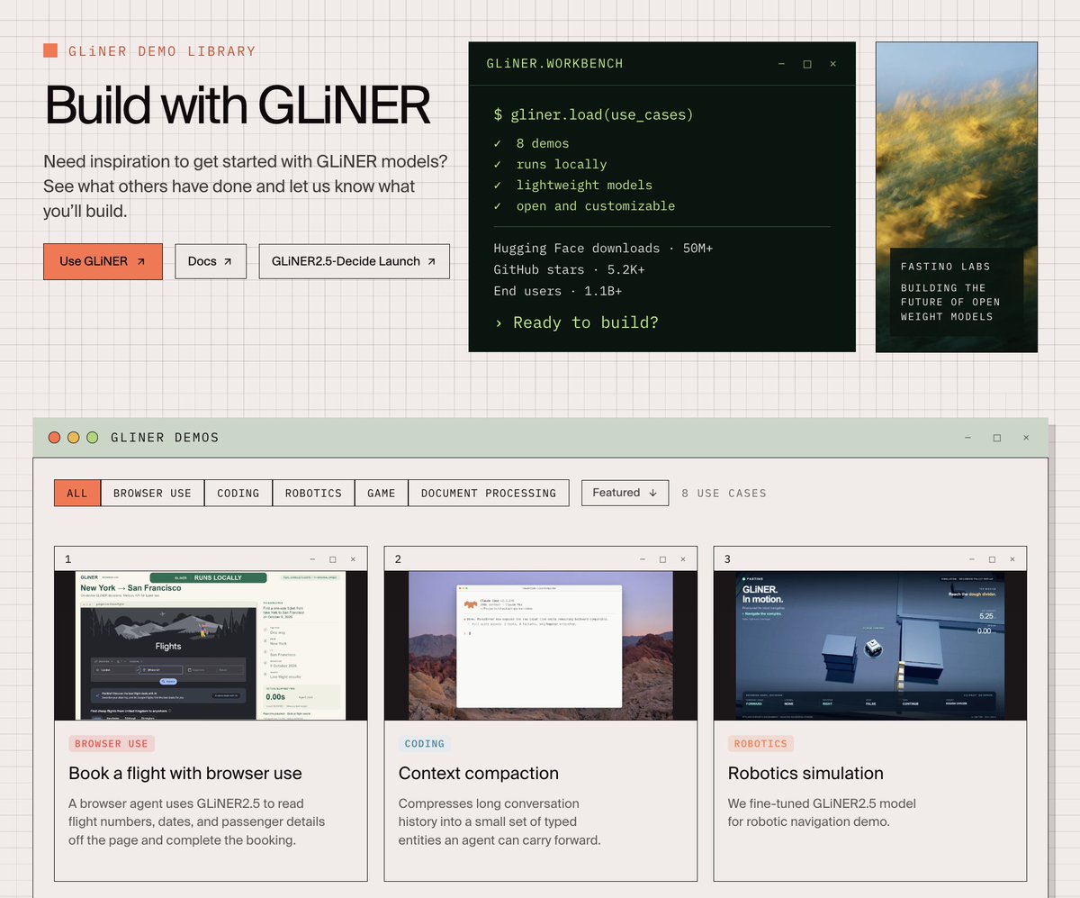Show GAME demos tab
1080x898 pixels.
point(382,493)
